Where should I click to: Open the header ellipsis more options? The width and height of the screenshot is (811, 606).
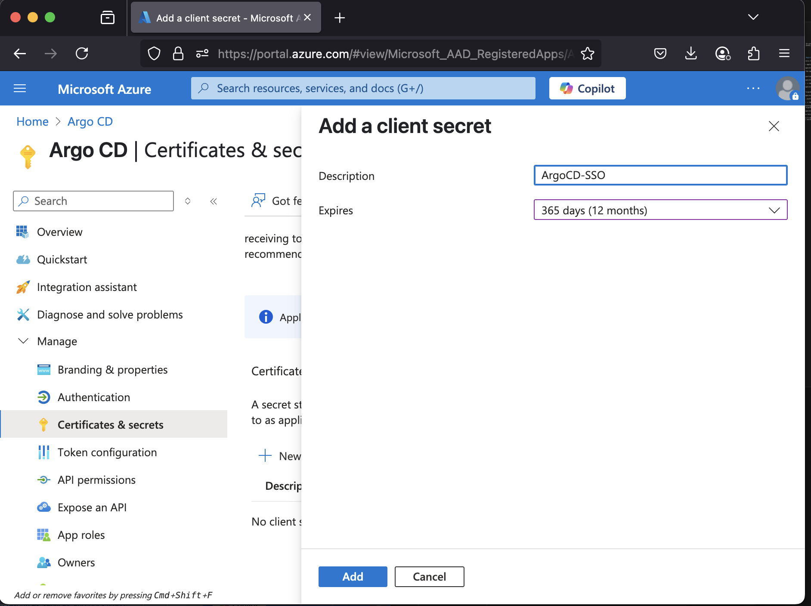pyautogui.click(x=753, y=88)
